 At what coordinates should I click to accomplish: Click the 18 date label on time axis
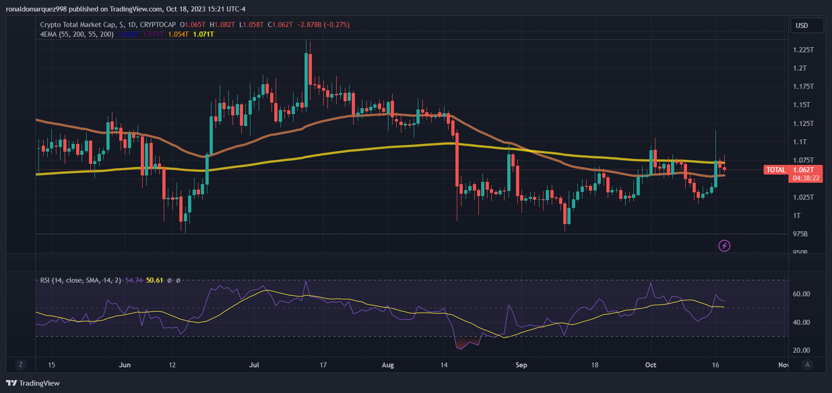(595, 365)
